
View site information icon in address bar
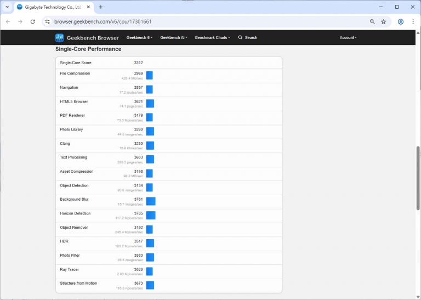[x=47, y=21]
